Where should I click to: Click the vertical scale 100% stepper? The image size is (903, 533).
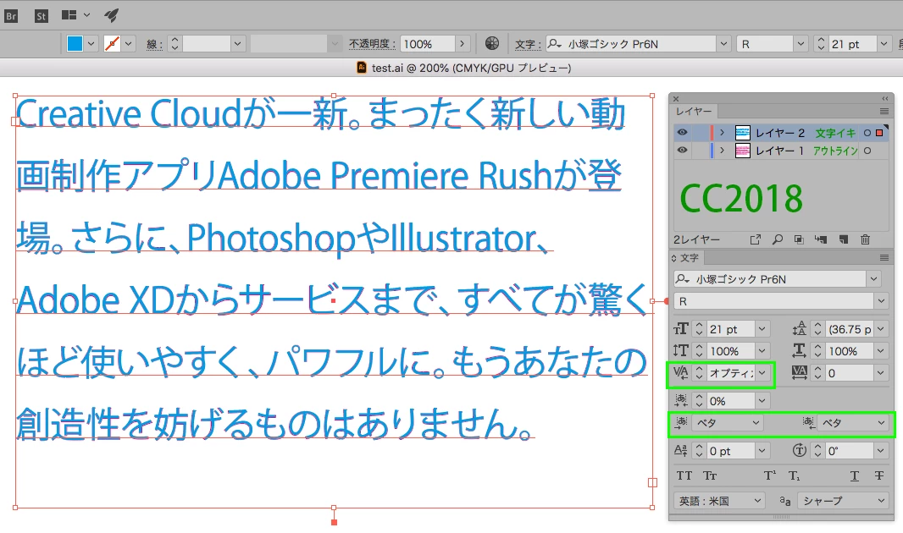pyautogui.click(x=699, y=351)
